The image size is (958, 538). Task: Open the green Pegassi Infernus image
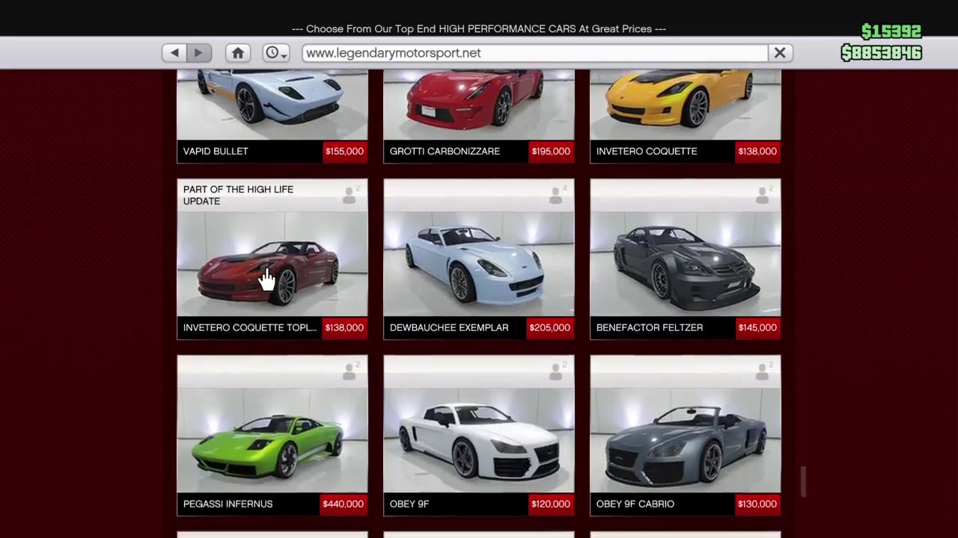click(272, 440)
